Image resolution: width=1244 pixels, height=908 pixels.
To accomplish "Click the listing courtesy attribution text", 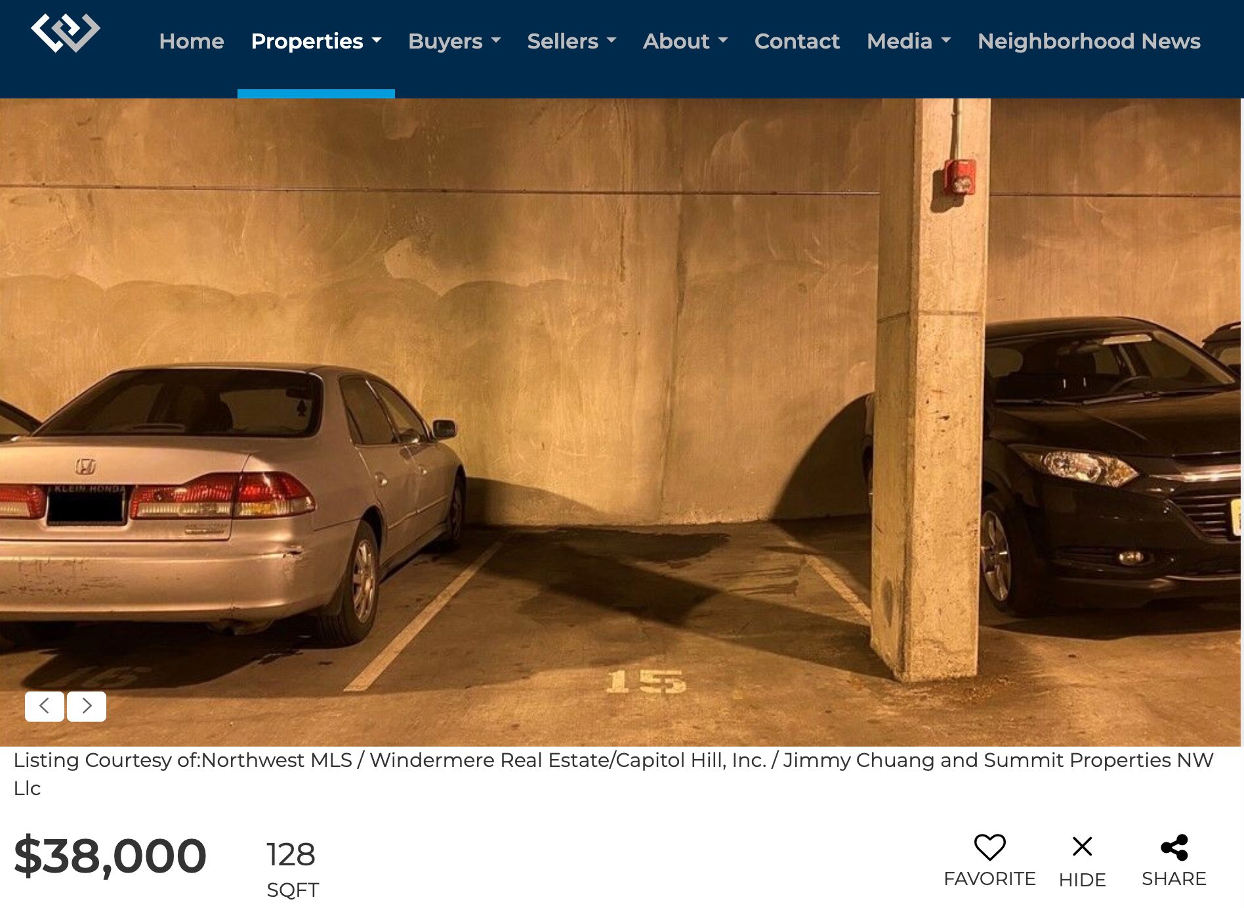I will (x=613, y=774).
